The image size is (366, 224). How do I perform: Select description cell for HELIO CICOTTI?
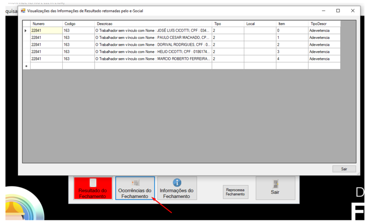pos(153,52)
